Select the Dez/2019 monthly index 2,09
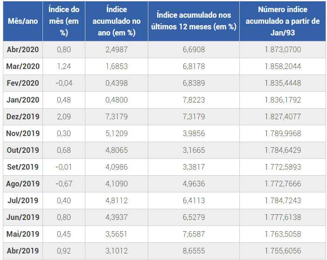This screenshot has width=327, height=260. [63, 116]
